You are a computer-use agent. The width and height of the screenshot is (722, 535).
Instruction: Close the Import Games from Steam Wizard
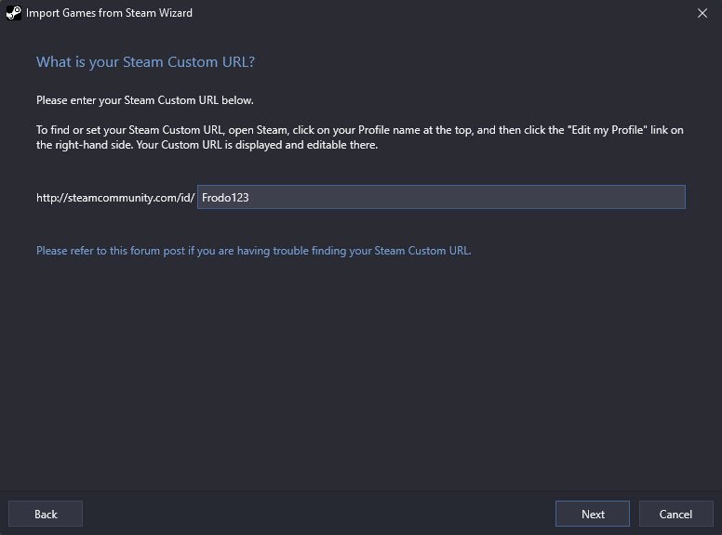pyautogui.click(x=702, y=13)
